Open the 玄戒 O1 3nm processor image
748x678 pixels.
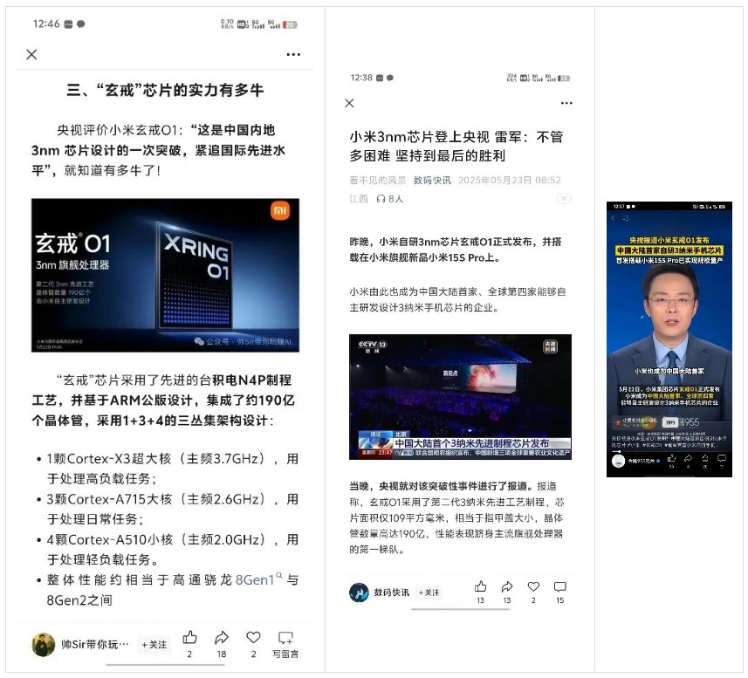[x=165, y=275]
